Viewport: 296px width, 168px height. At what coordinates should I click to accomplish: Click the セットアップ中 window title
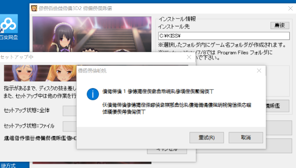pyautogui.click(x=16, y=57)
